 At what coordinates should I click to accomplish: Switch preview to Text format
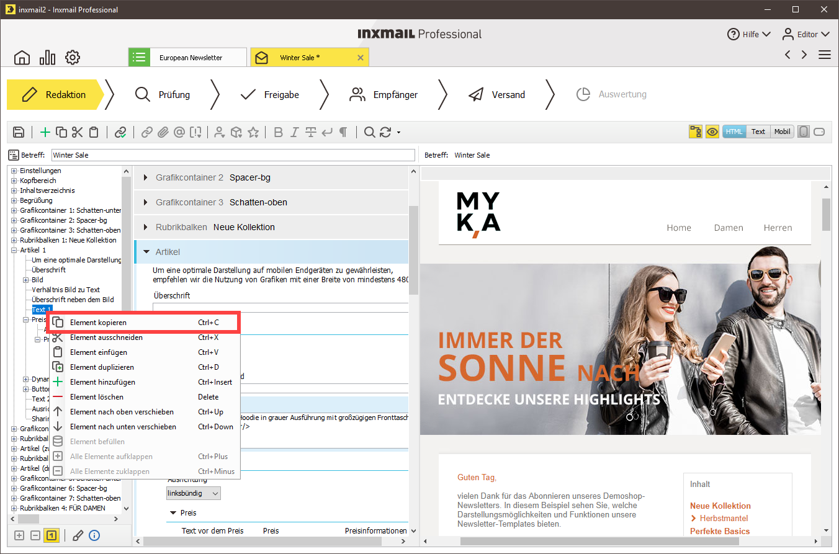[758, 132]
